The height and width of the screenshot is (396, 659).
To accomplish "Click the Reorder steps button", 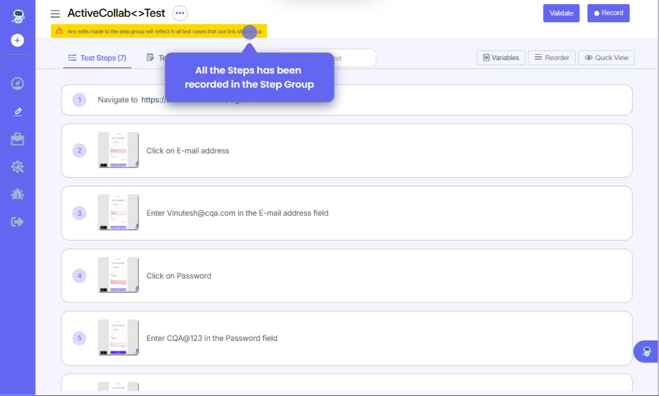I will 551,58.
